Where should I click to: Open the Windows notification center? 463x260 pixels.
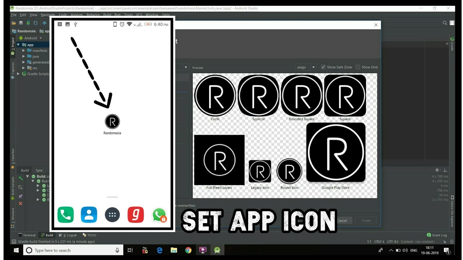(446, 250)
